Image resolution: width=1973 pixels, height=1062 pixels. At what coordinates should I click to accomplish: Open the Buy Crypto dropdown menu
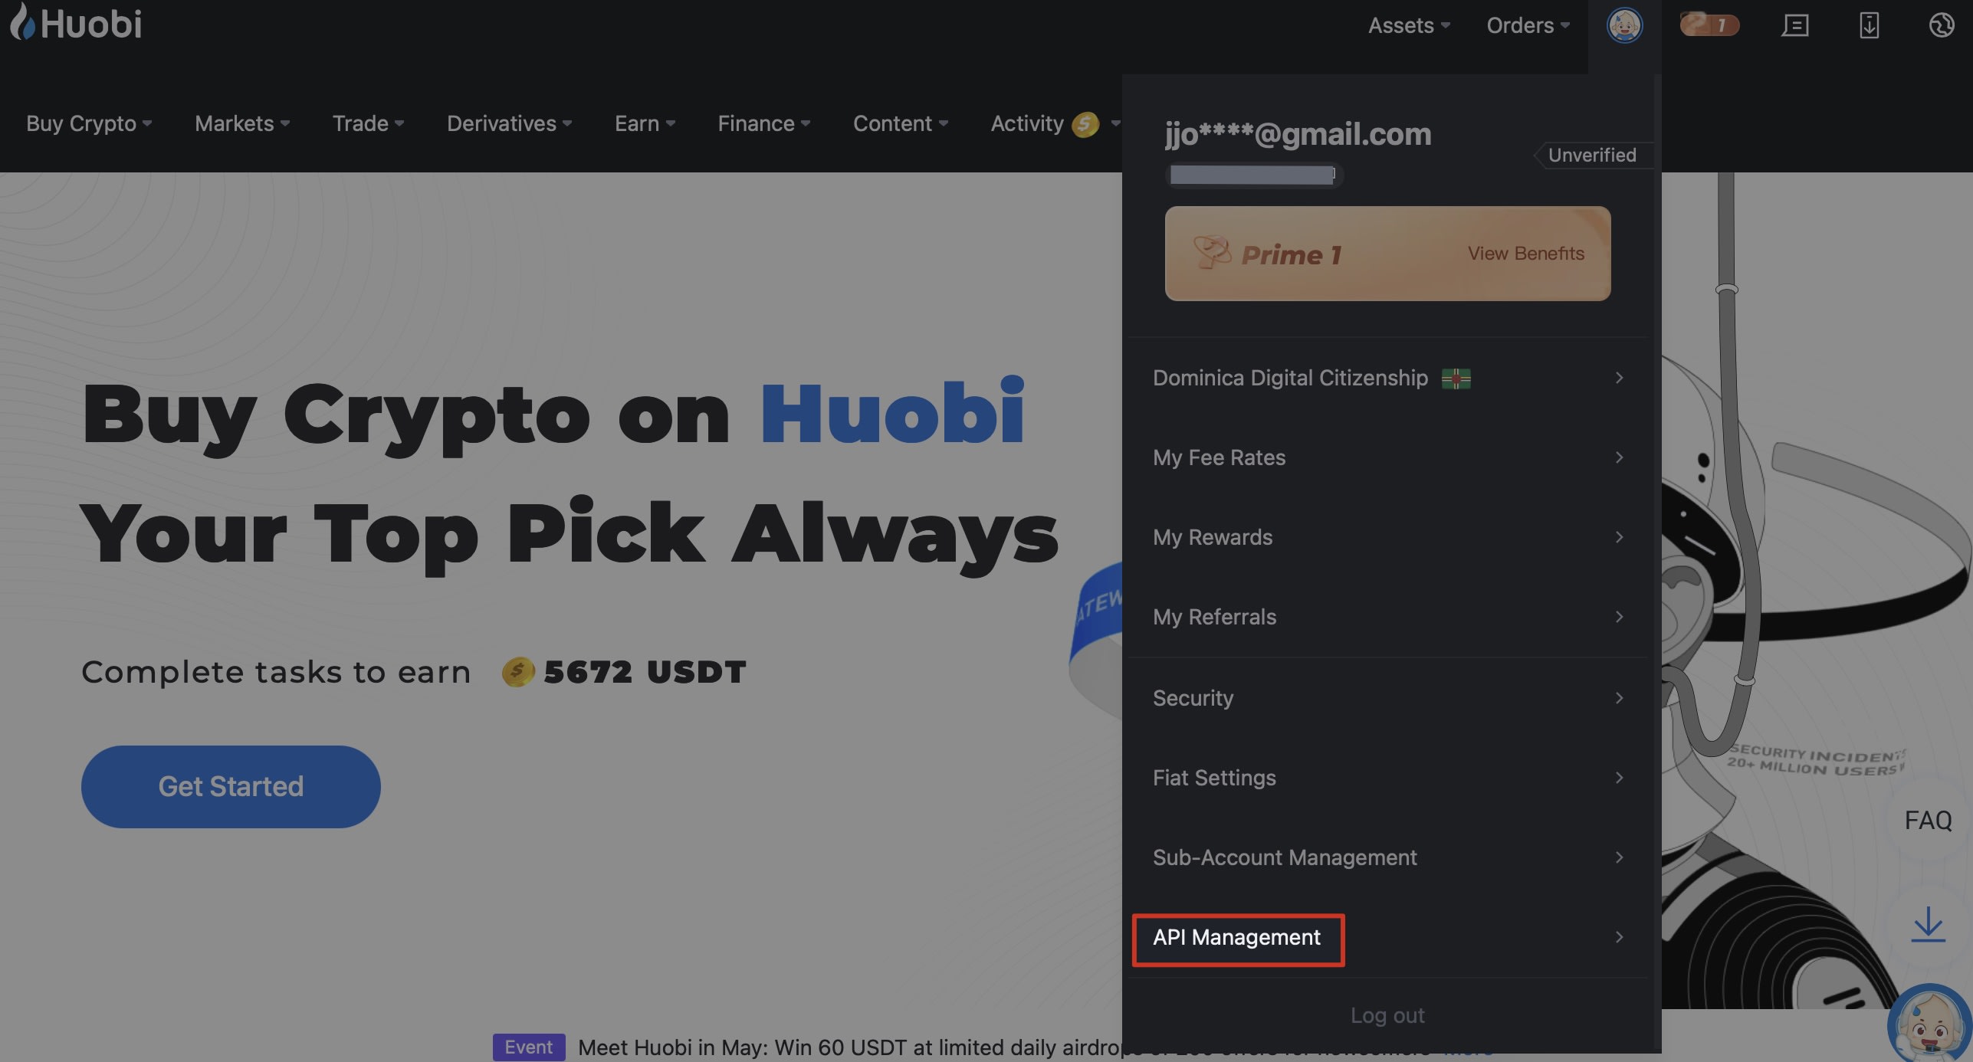89,123
